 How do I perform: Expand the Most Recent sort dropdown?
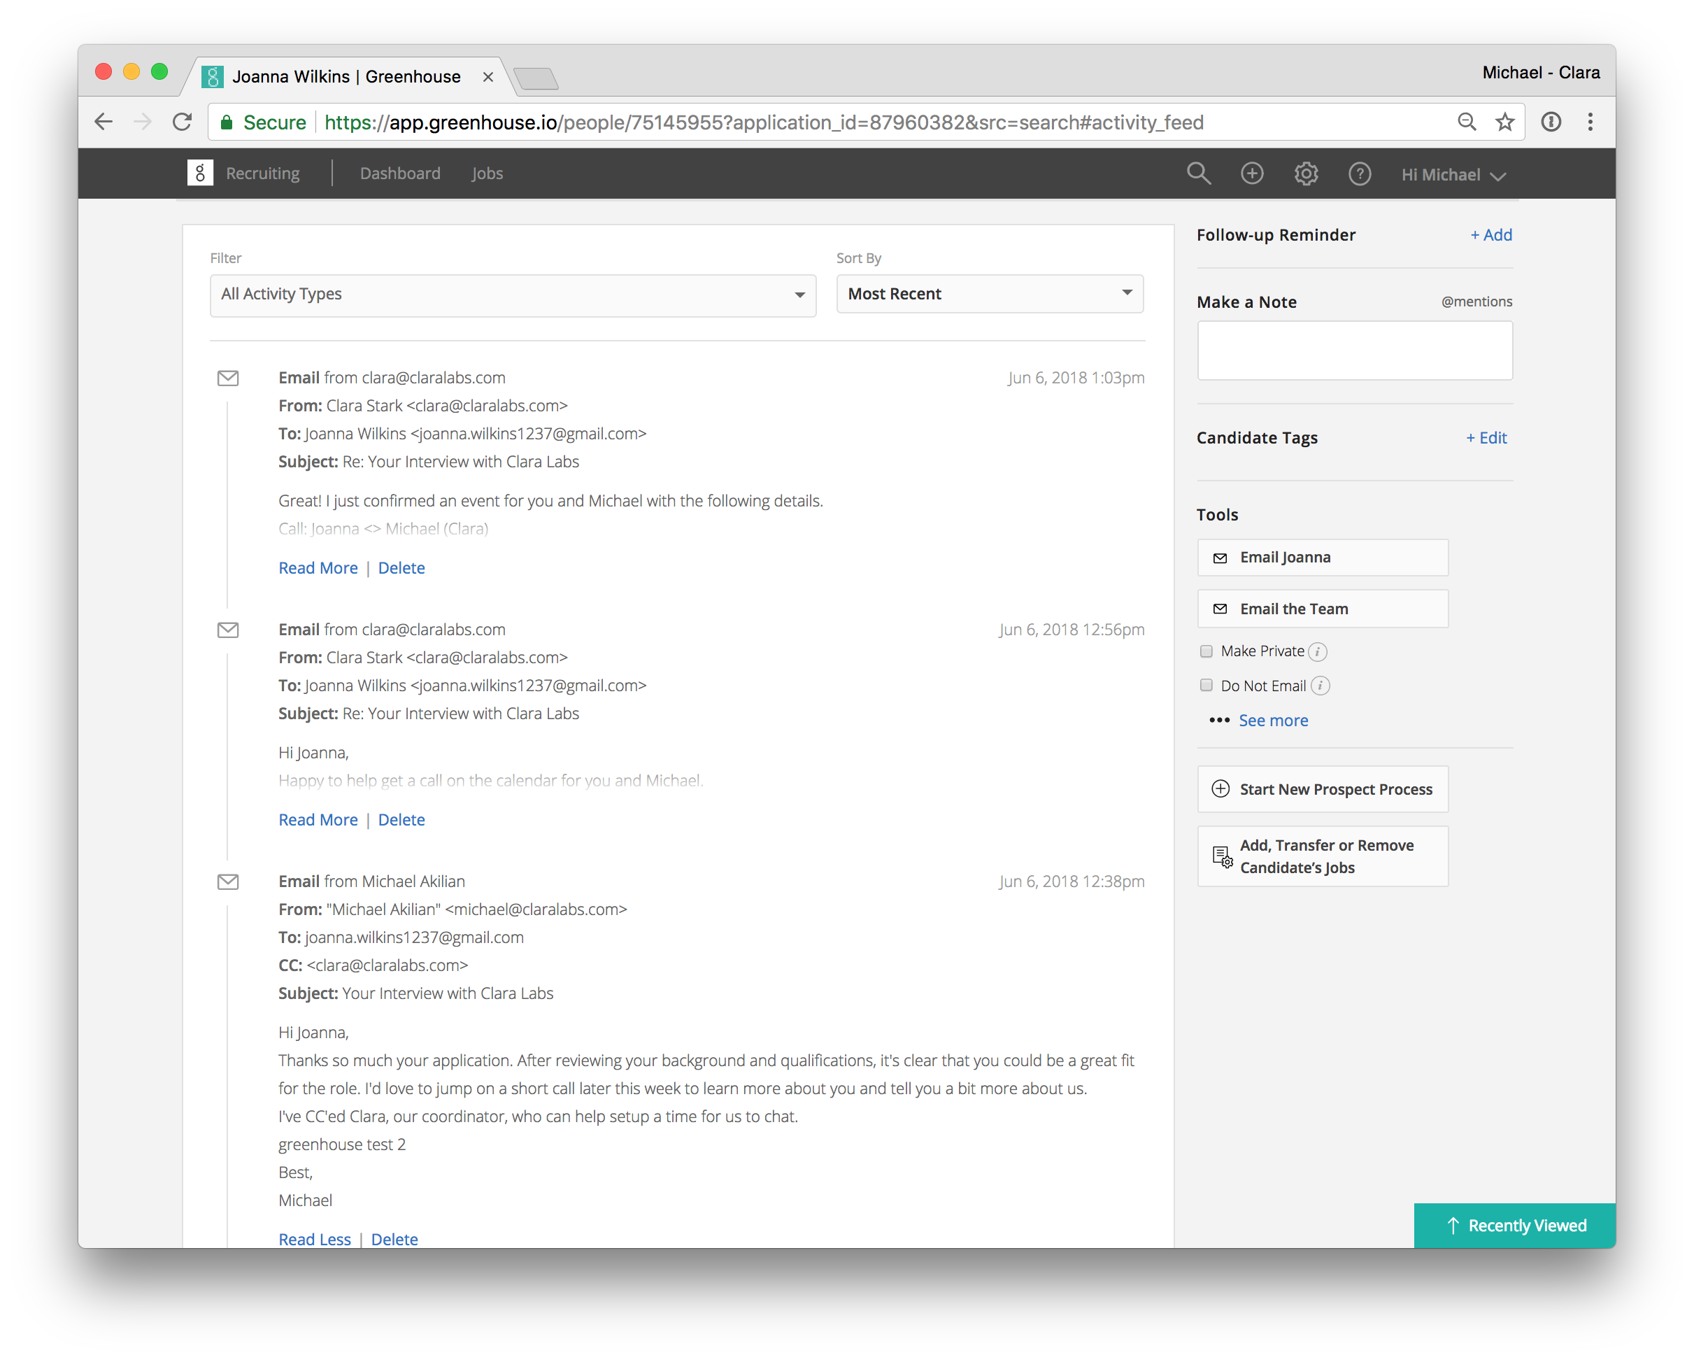tap(989, 294)
